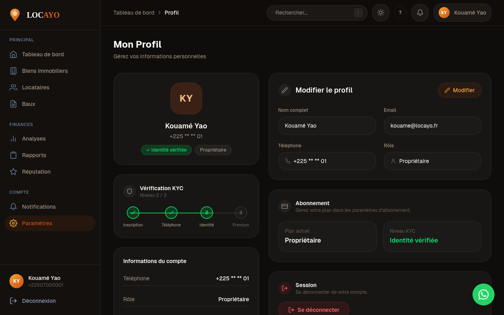The width and height of the screenshot is (504, 315).
Task: Open the Réputation sidebar item
Action: pyautogui.click(x=36, y=172)
